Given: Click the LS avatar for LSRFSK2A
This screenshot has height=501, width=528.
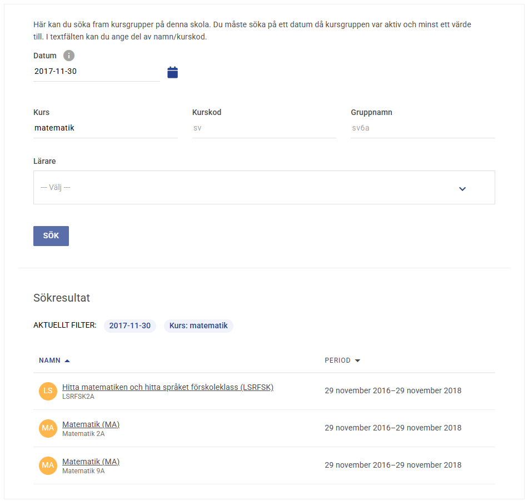Looking at the screenshot, I should [x=48, y=391].
